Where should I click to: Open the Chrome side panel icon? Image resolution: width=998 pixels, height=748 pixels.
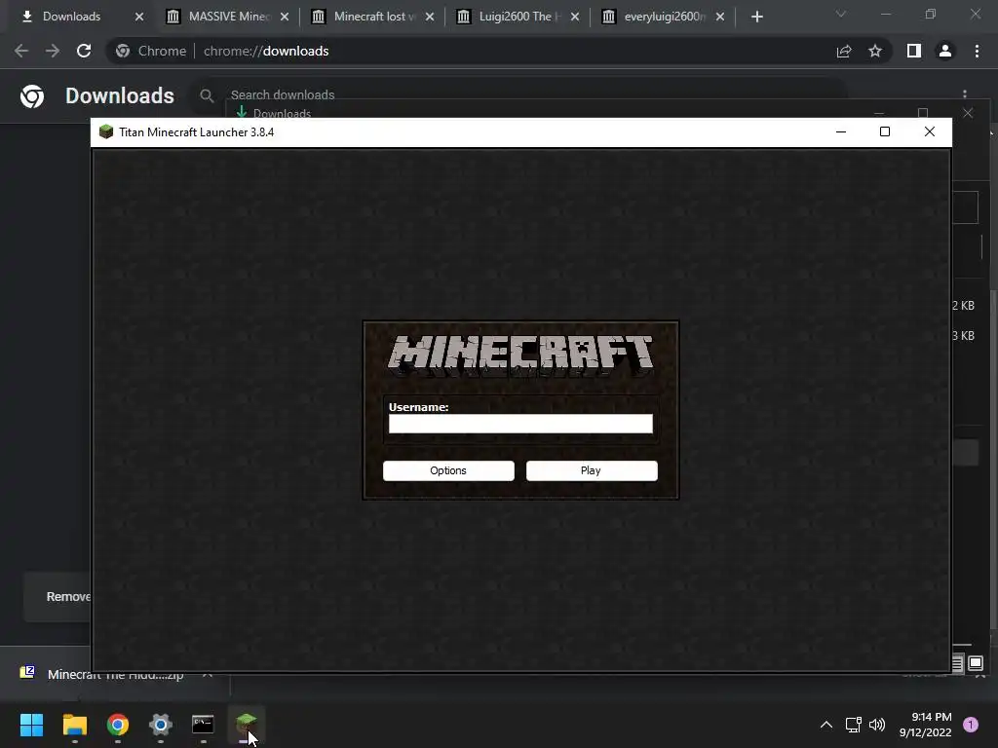point(914,51)
